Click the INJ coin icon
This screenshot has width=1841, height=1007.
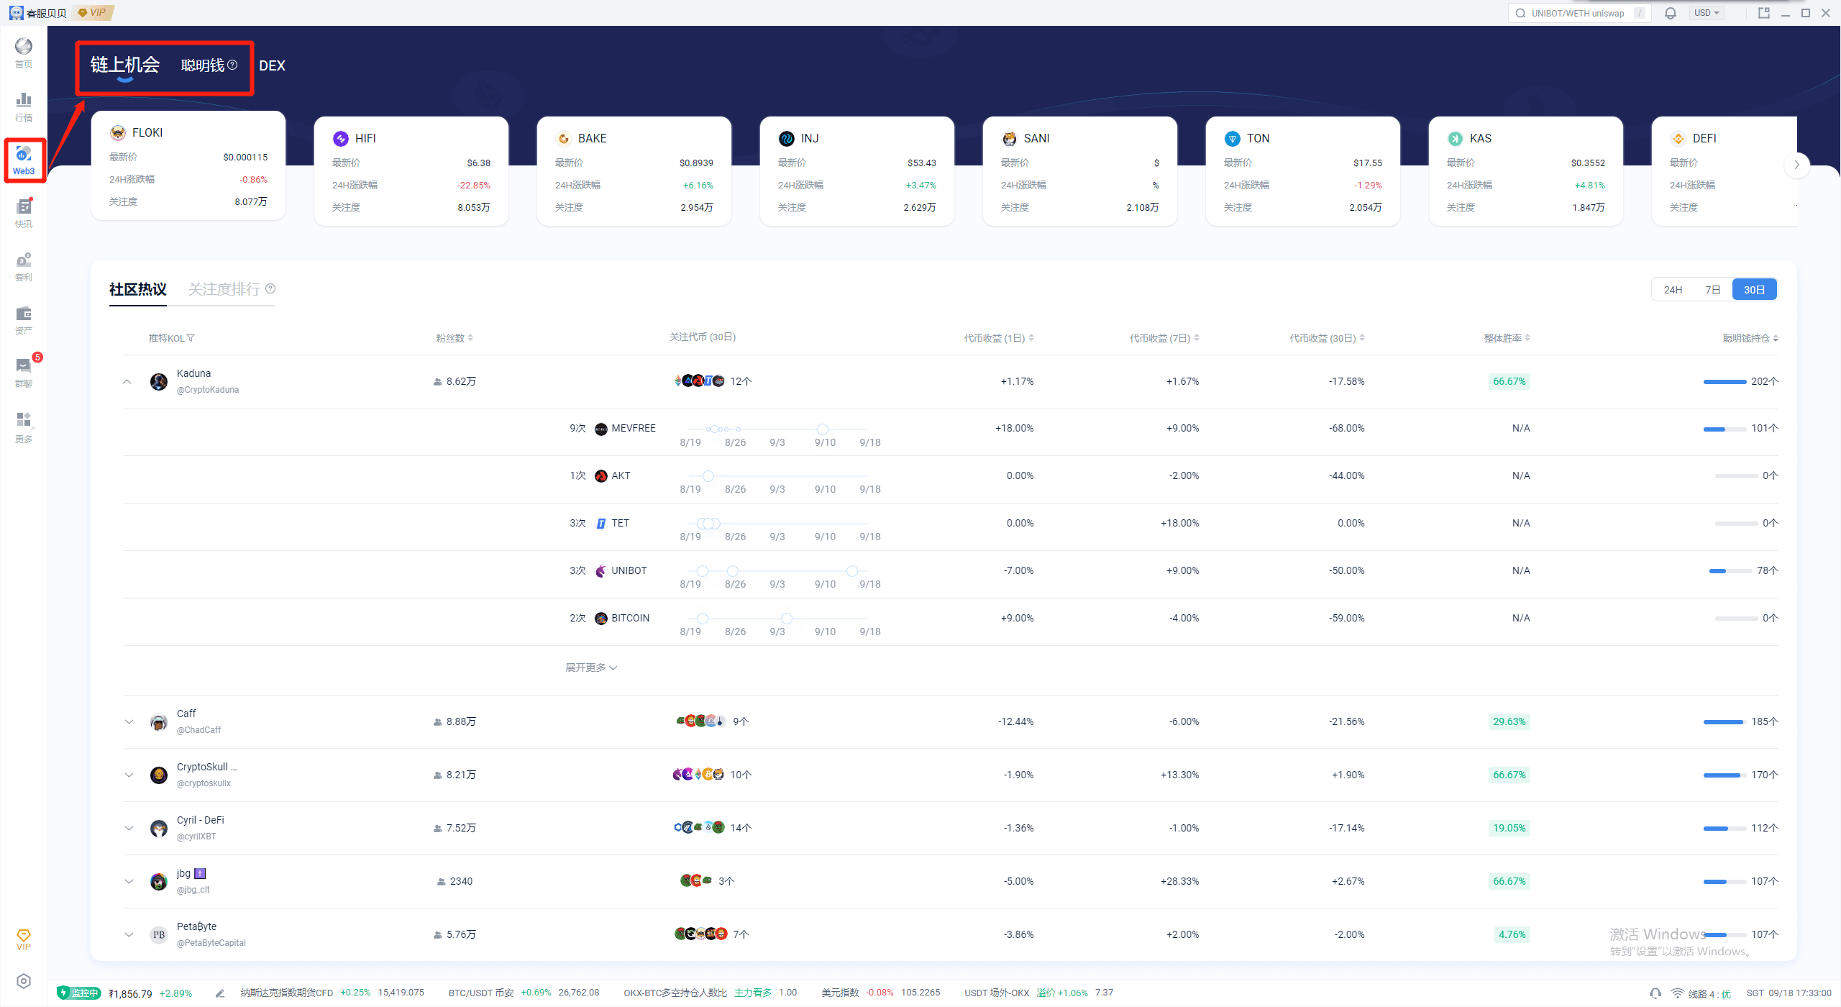click(787, 138)
